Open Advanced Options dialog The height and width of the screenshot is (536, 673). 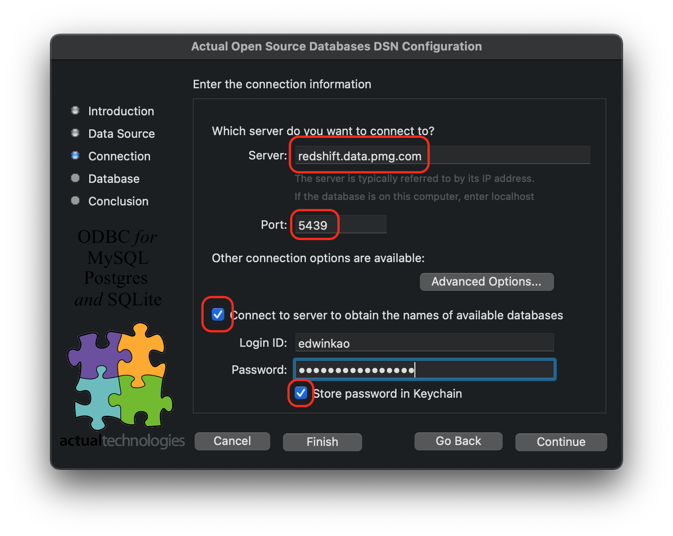[487, 282]
